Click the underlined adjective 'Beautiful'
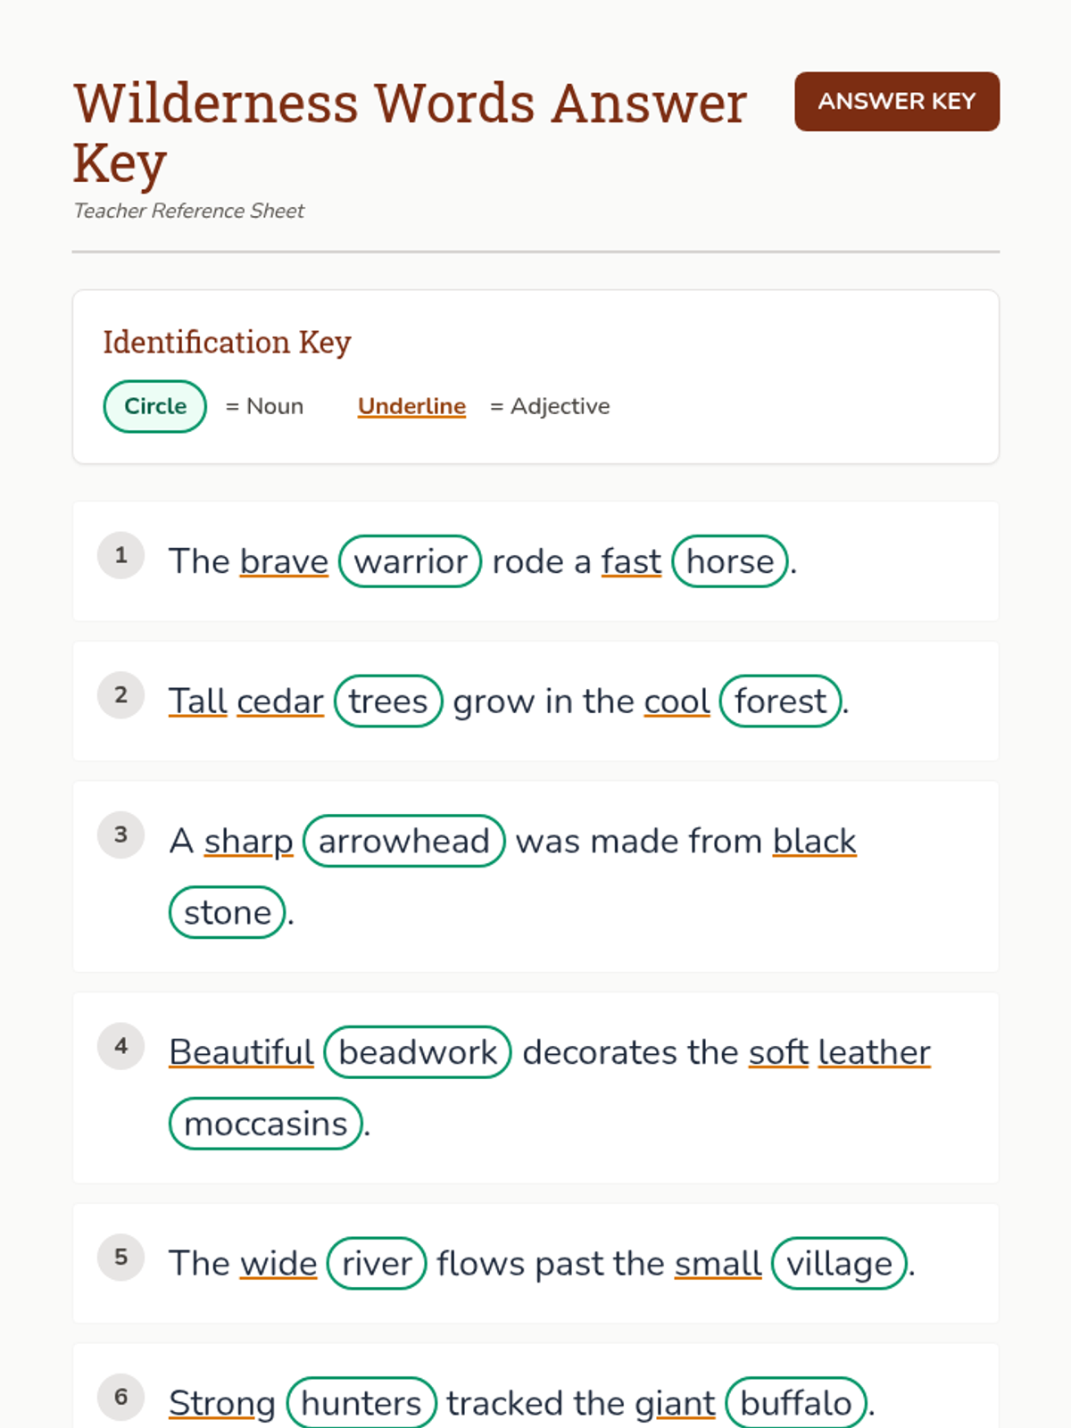Image resolution: width=1071 pixels, height=1428 pixels. (241, 1052)
